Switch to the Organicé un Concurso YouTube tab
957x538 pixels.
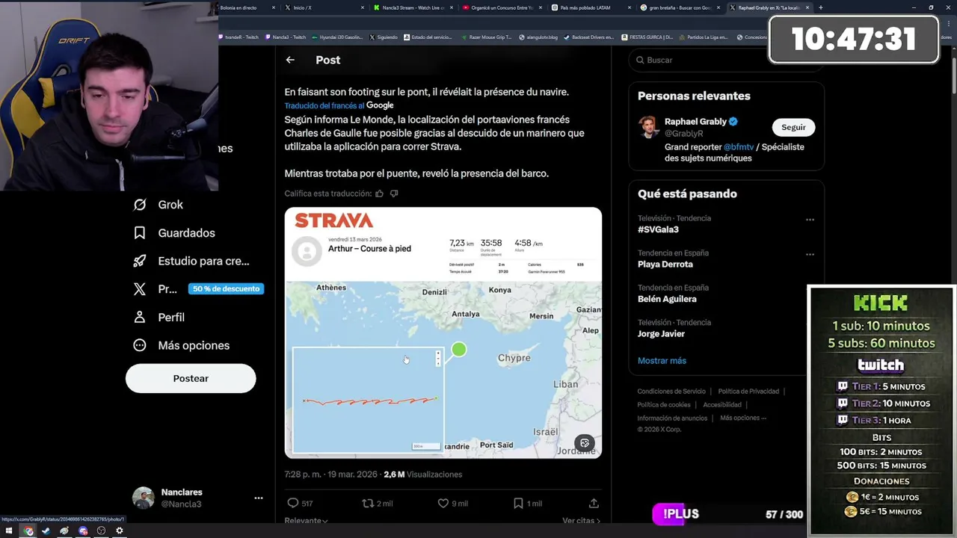click(502, 7)
